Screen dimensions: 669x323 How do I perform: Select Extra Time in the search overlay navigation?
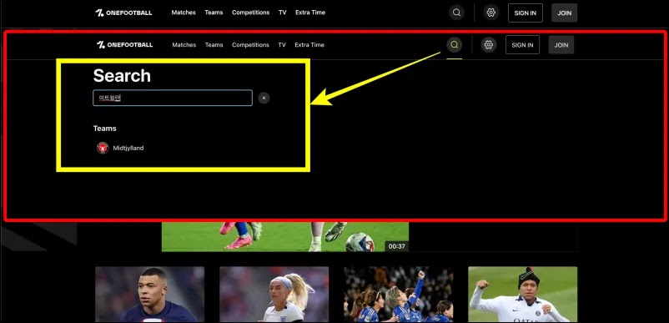click(309, 45)
